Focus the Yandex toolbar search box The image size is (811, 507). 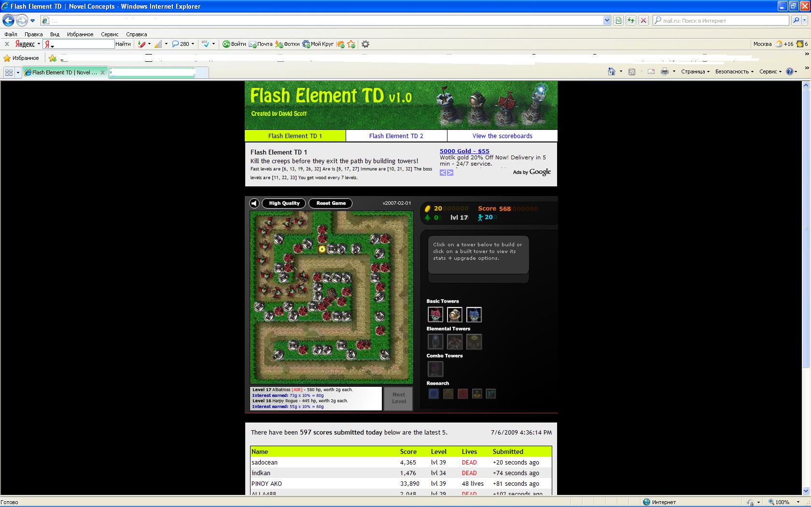tap(79, 44)
